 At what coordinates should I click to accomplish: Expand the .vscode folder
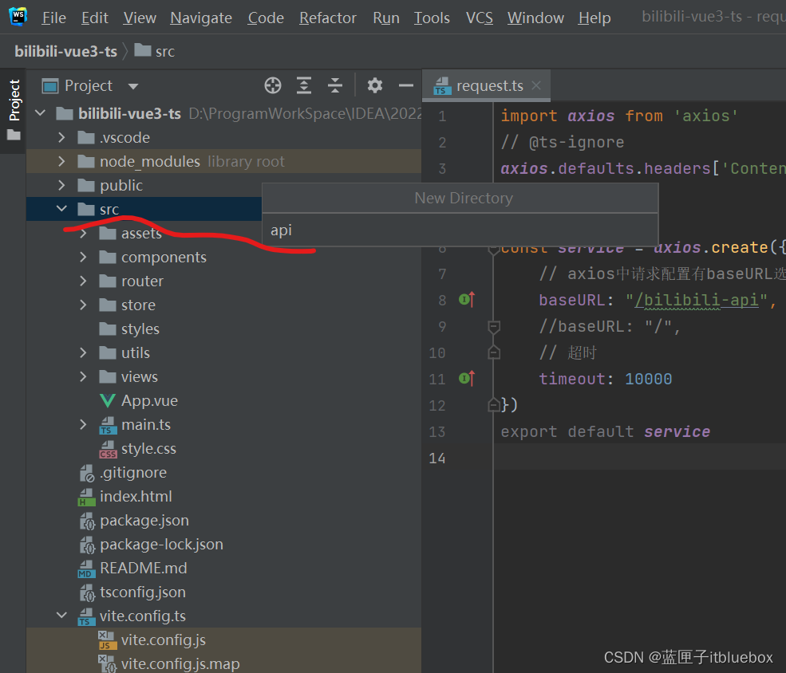pyautogui.click(x=61, y=137)
